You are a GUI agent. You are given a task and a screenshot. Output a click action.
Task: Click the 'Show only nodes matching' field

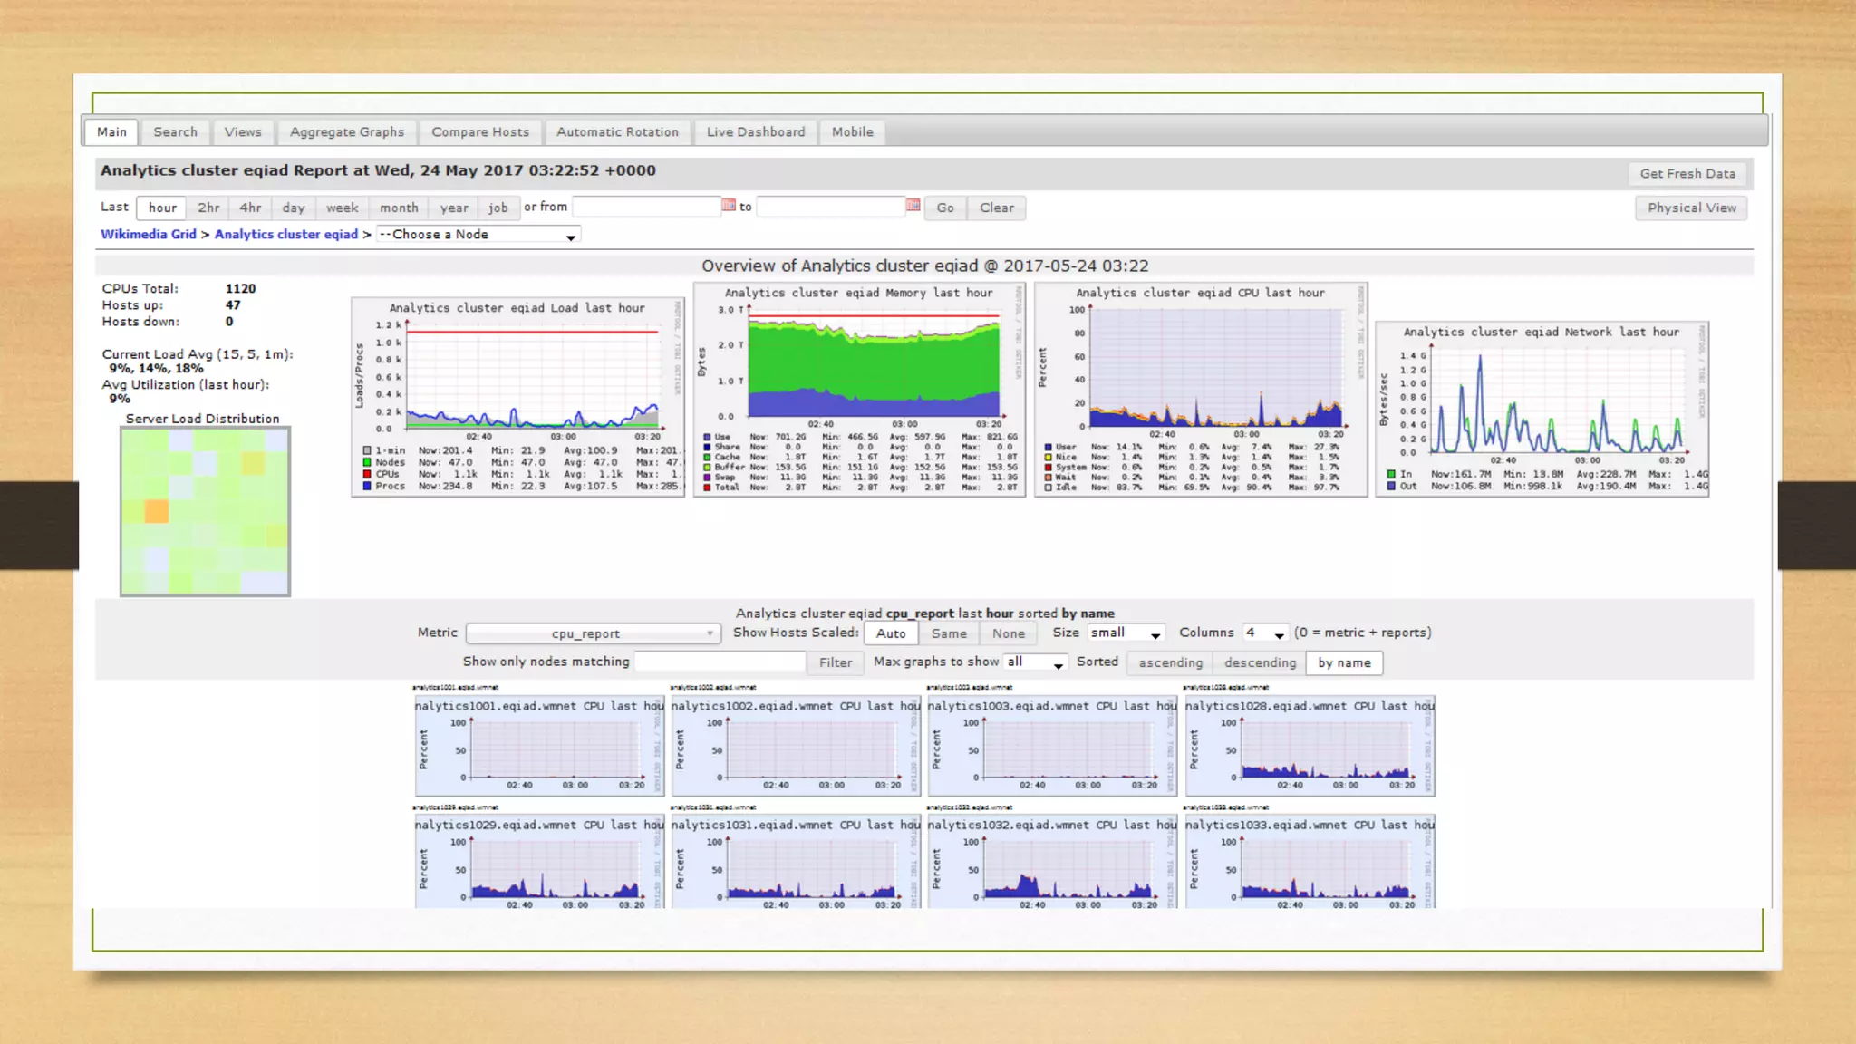720,662
